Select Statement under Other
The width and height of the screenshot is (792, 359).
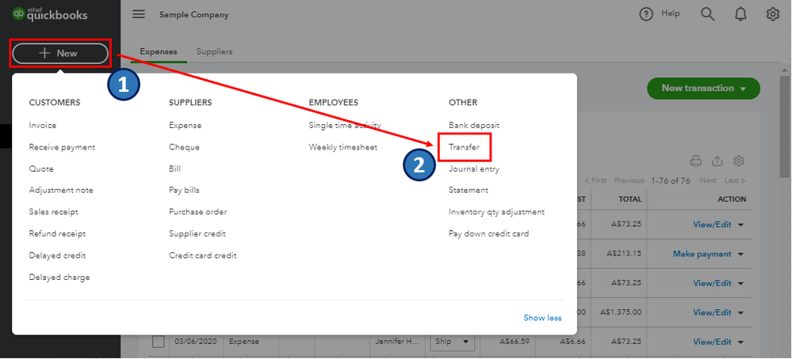point(469,191)
